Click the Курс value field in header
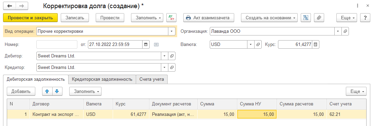 (295, 44)
